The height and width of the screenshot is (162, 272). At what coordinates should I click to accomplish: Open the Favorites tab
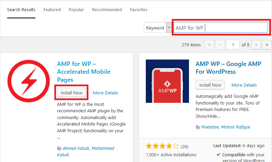point(139,10)
